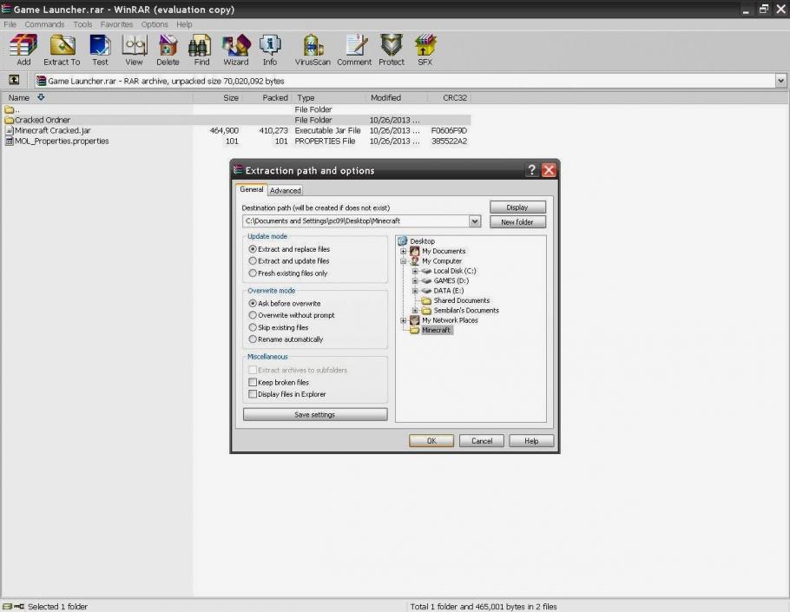
Task: Sort by the Size column header
Action: click(217, 98)
